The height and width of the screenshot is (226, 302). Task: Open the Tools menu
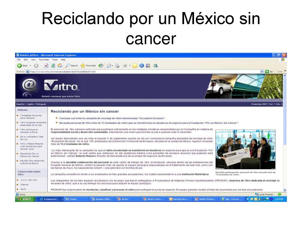(55, 59)
